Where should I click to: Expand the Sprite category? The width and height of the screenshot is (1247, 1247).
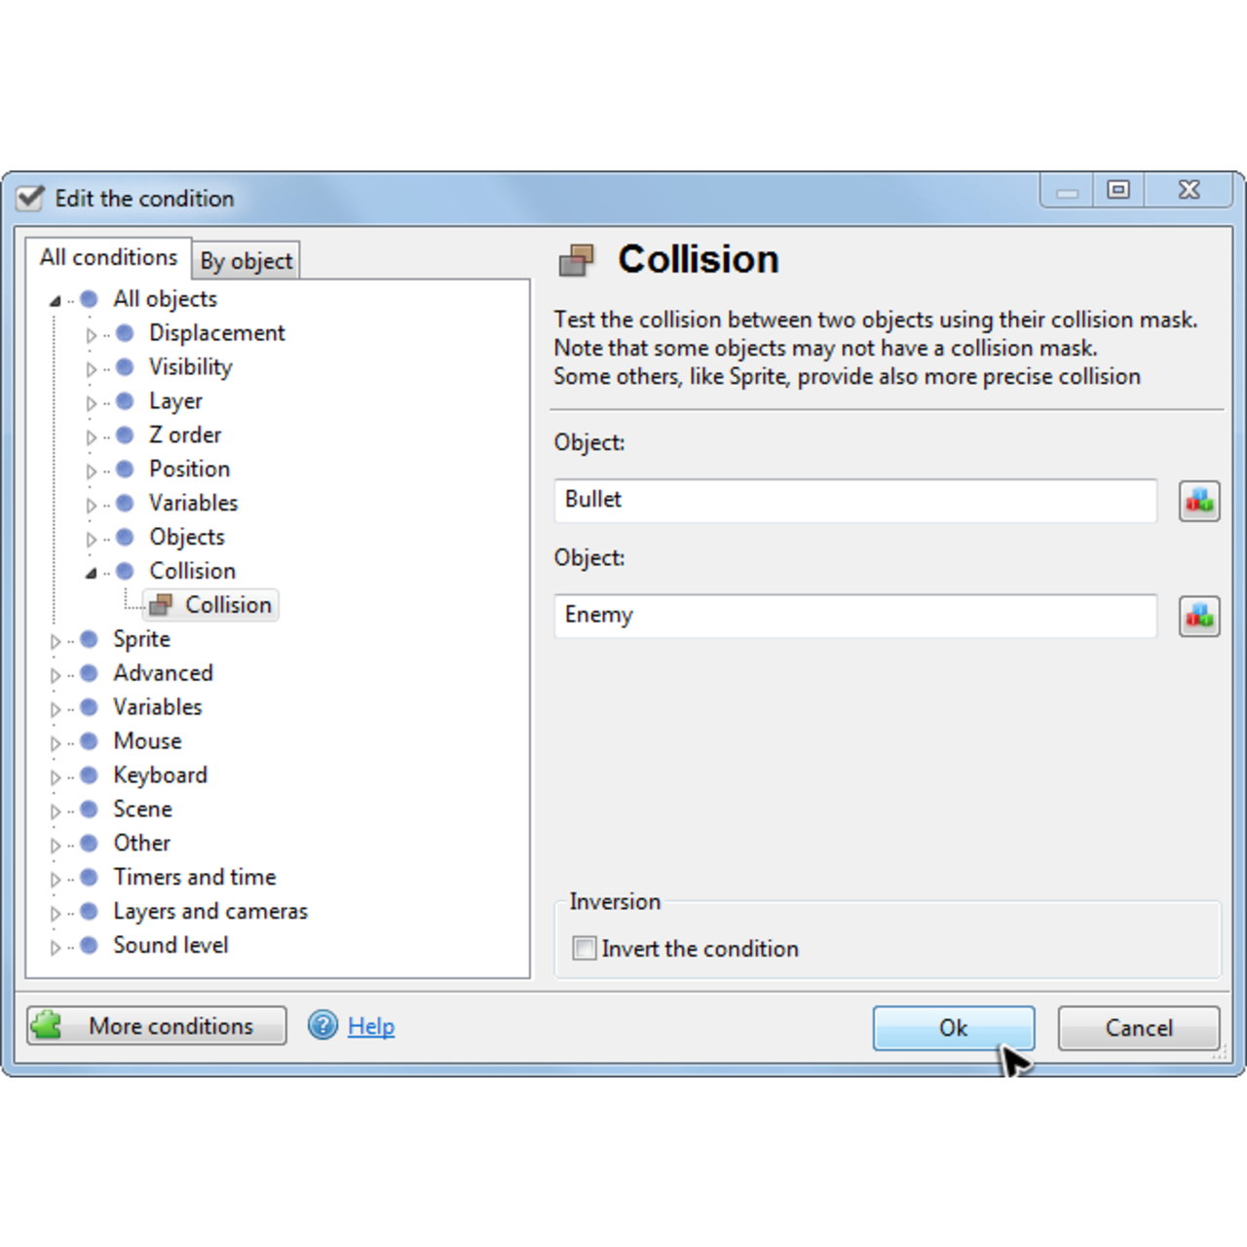(55, 640)
